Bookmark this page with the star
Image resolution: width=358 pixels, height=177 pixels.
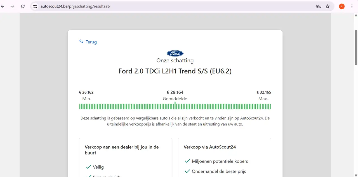coord(328,6)
